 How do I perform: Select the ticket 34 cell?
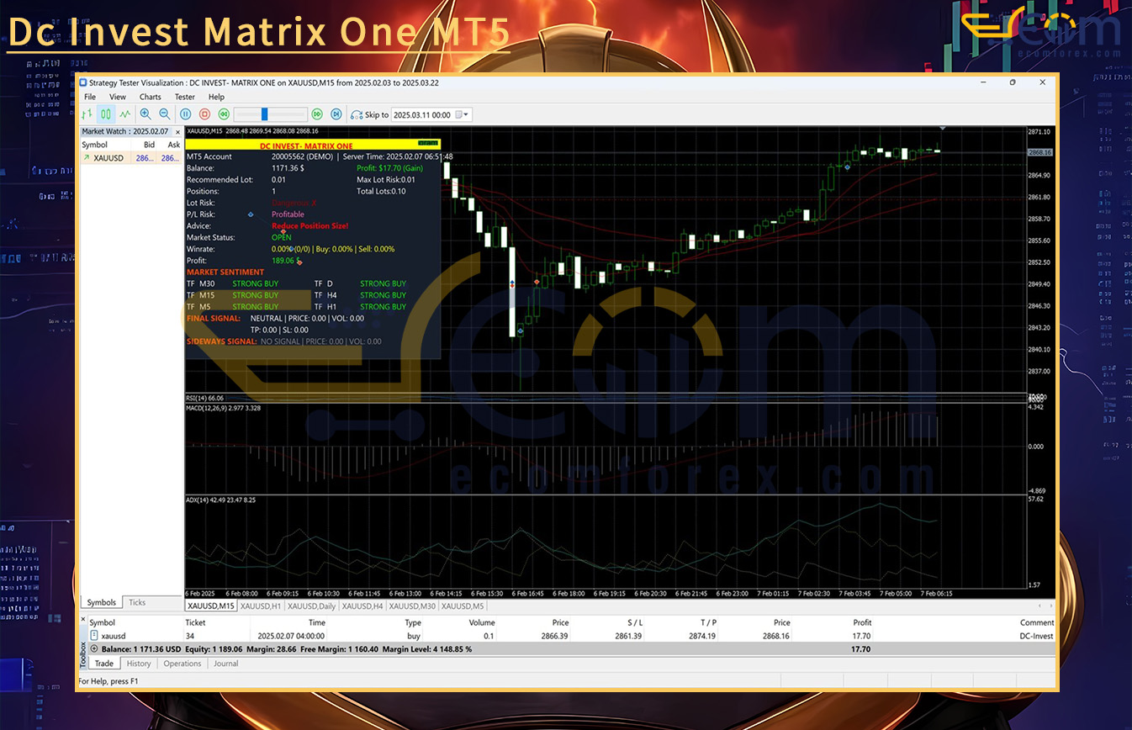[x=189, y=636]
